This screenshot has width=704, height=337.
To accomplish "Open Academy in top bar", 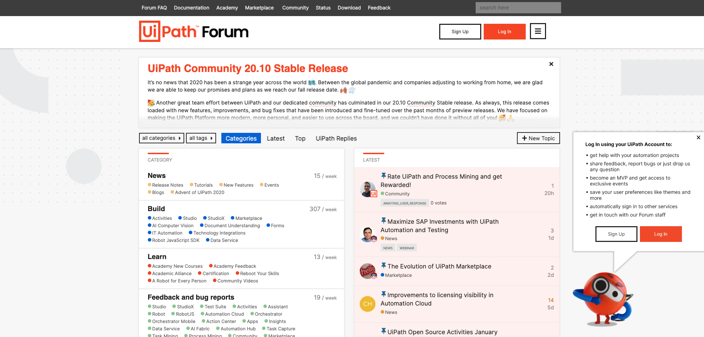I will click(x=227, y=8).
